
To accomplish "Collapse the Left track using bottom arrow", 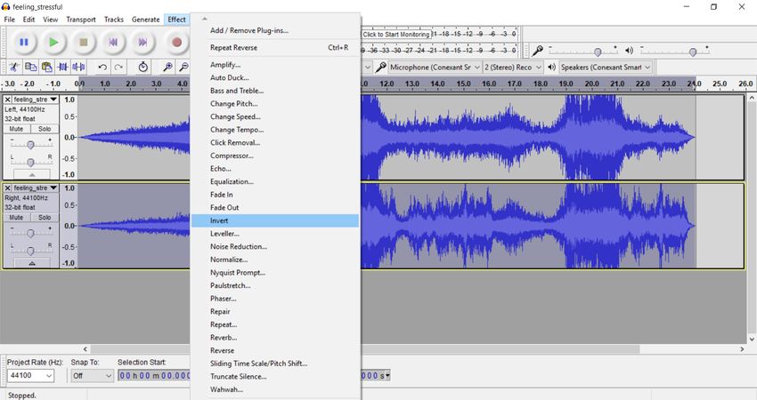I will click(x=32, y=174).
